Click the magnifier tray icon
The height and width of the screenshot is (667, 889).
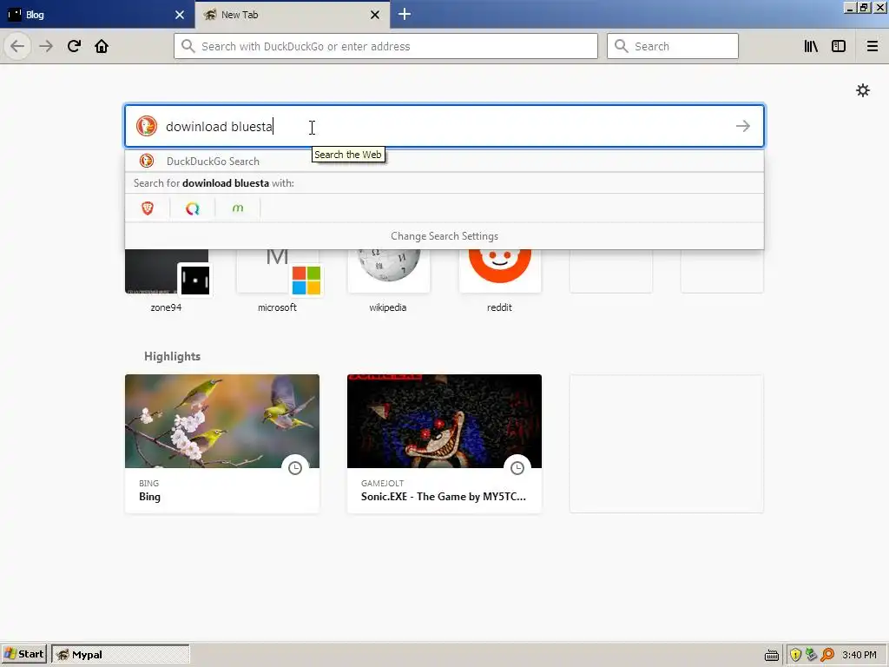(827, 655)
